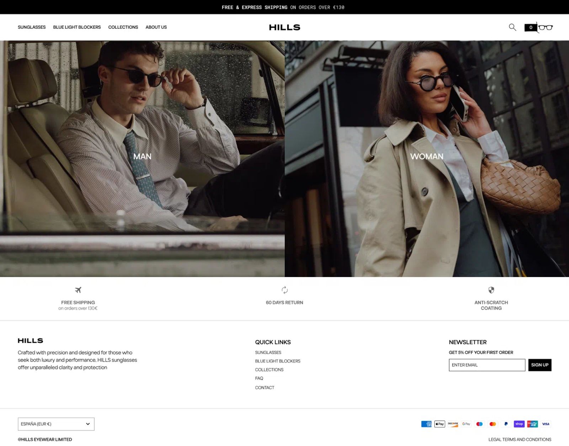Open the Collections menu in the header

(x=123, y=27)
